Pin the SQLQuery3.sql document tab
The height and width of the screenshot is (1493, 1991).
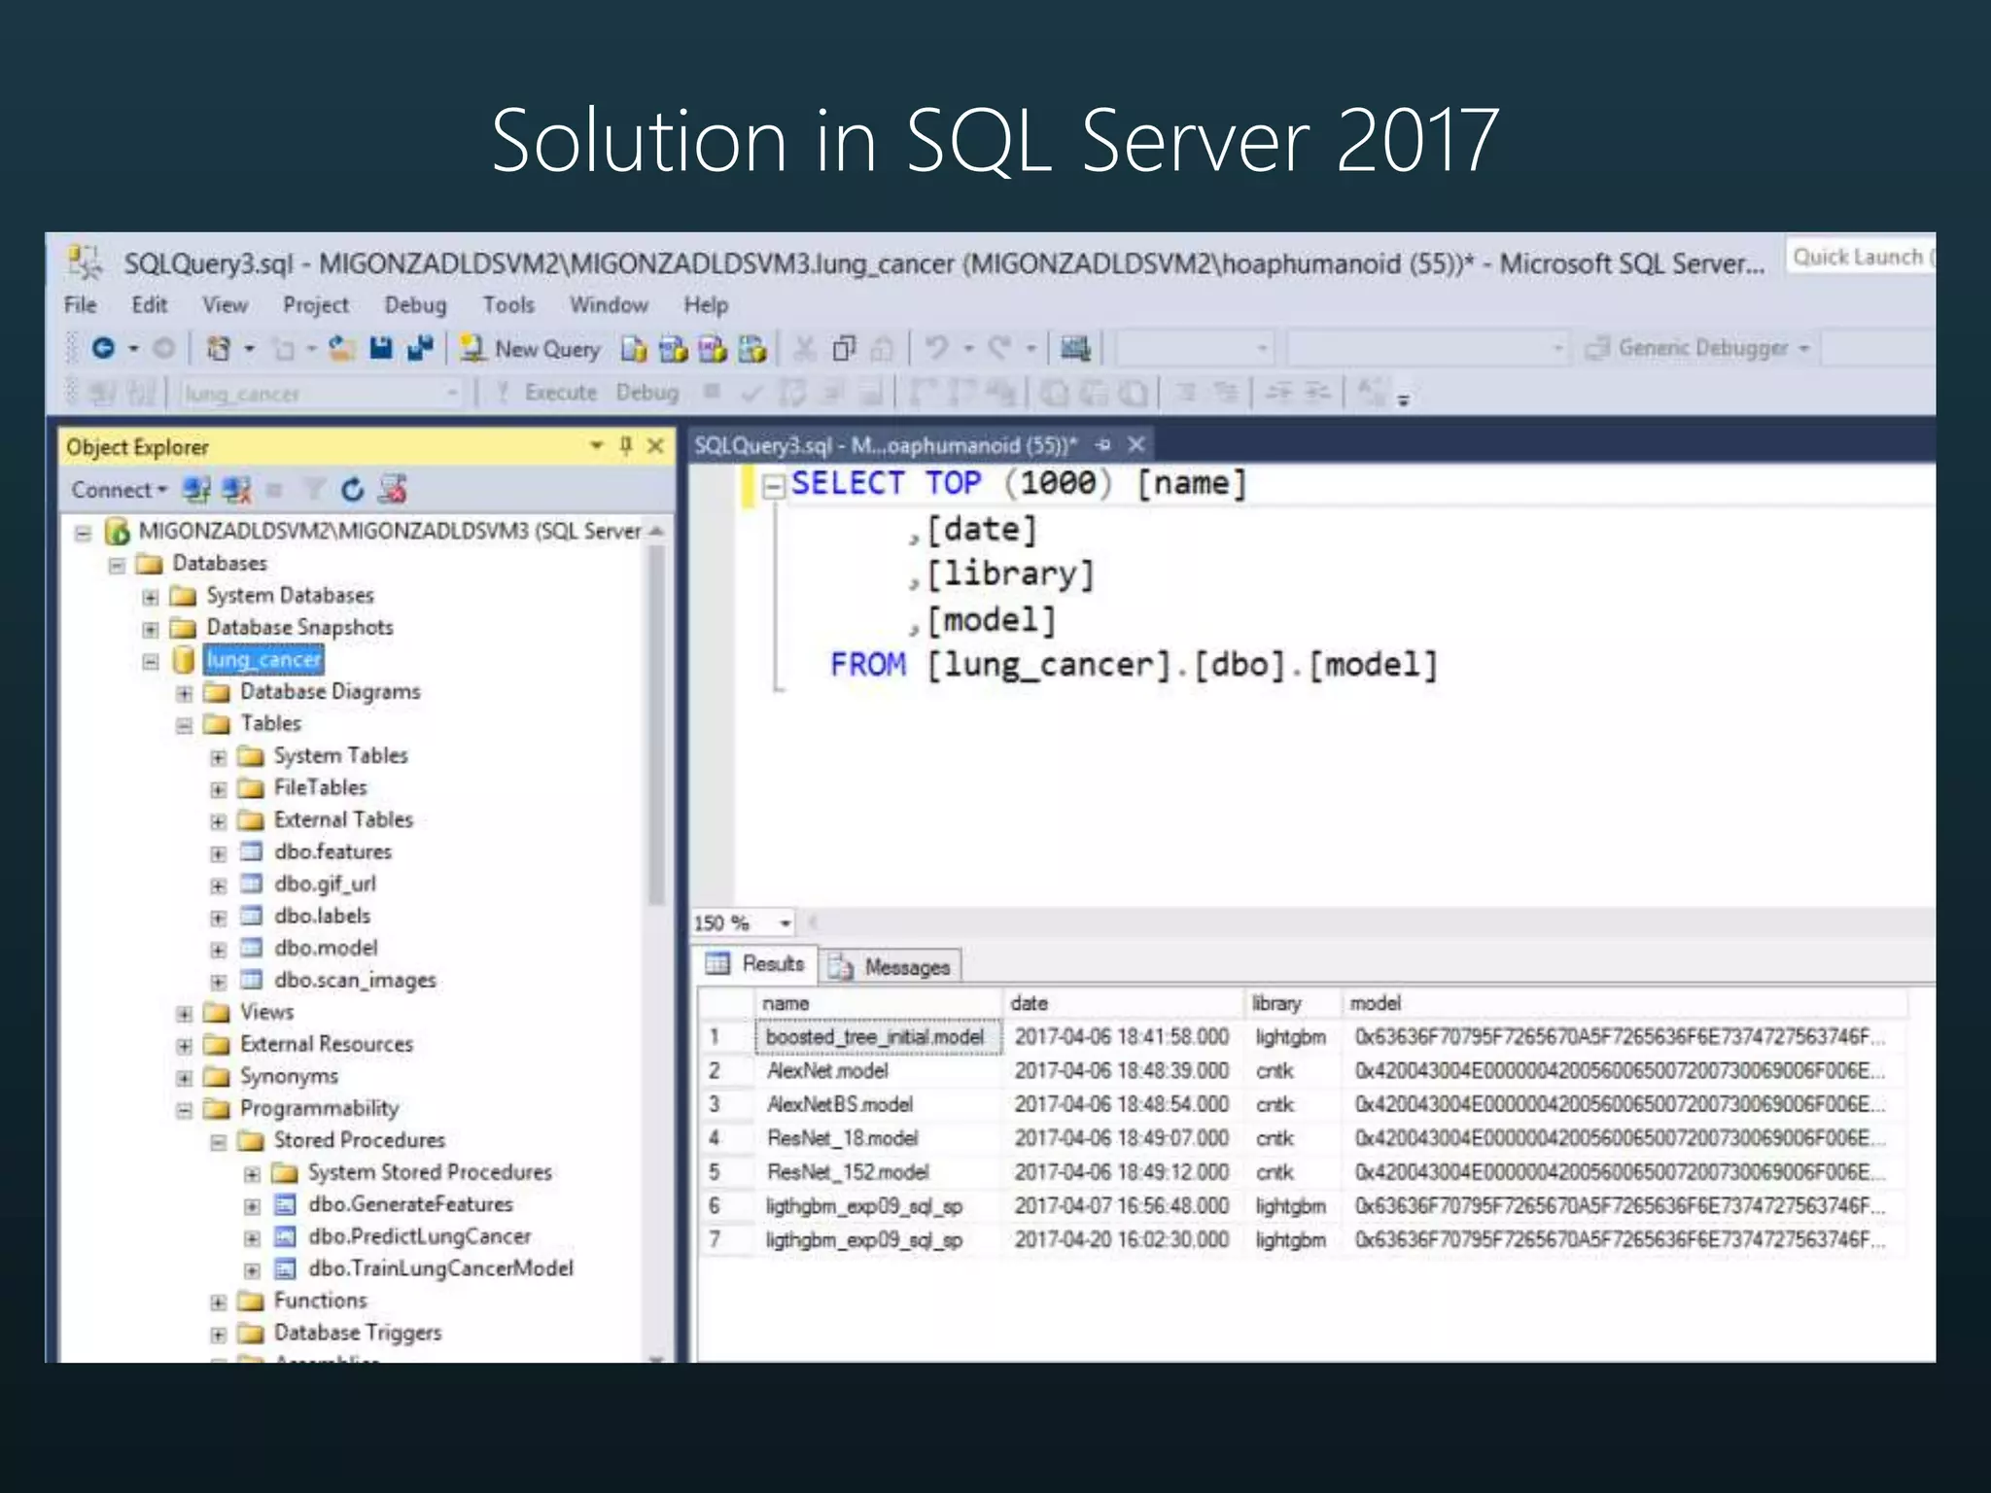coord(1103,445)
